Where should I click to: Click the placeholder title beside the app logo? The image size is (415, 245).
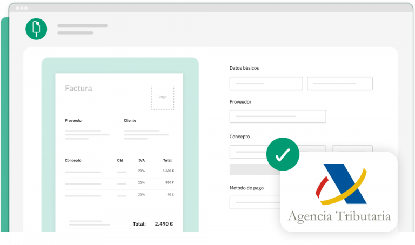coord(82,26)
